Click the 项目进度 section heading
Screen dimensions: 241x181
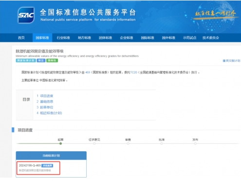(x=25, y=130)
